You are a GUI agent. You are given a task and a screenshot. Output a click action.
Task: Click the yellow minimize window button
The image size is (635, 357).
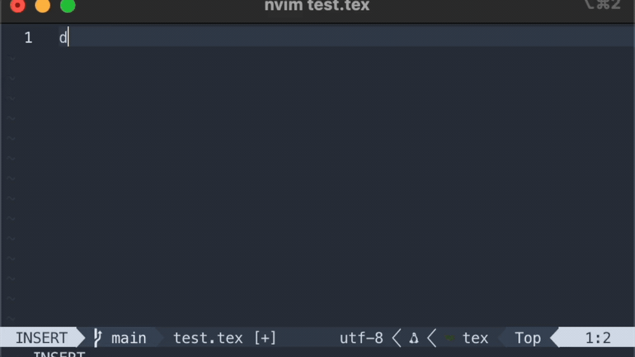tap(43, 6)
